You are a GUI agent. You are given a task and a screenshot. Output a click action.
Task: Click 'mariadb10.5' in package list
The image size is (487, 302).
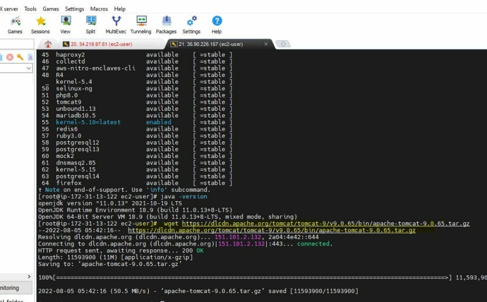[x=76, y=115]
